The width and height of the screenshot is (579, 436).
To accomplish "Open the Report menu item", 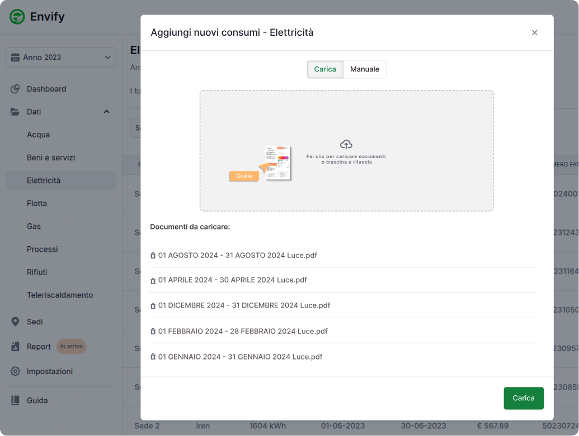I will tap(39, 346).
